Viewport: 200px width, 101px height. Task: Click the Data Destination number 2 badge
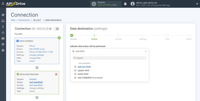(x=18, y=74)
